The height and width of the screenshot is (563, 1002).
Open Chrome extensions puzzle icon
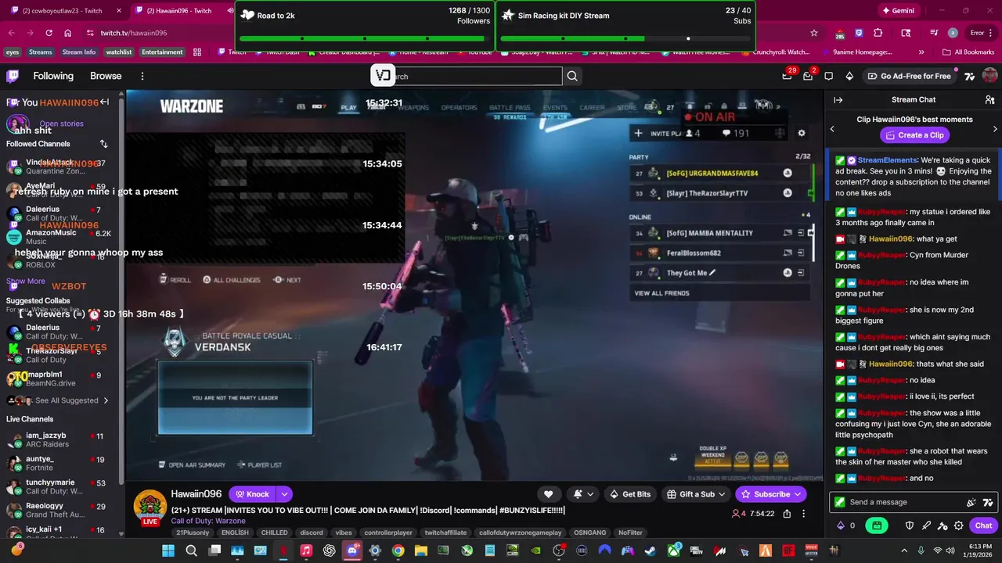pos(878,33)
